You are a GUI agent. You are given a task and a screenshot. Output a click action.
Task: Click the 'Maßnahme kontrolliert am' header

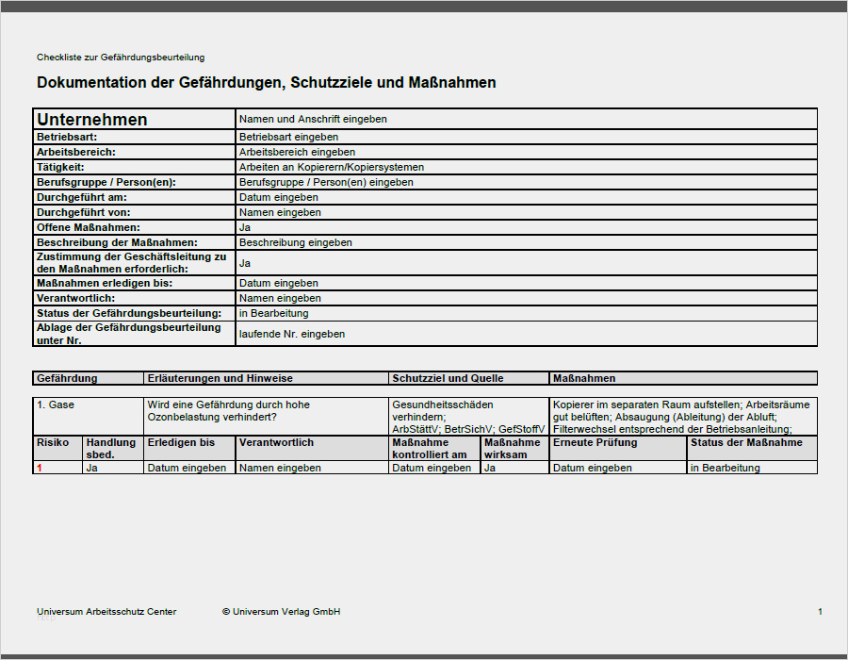click(x=434, y=449)
